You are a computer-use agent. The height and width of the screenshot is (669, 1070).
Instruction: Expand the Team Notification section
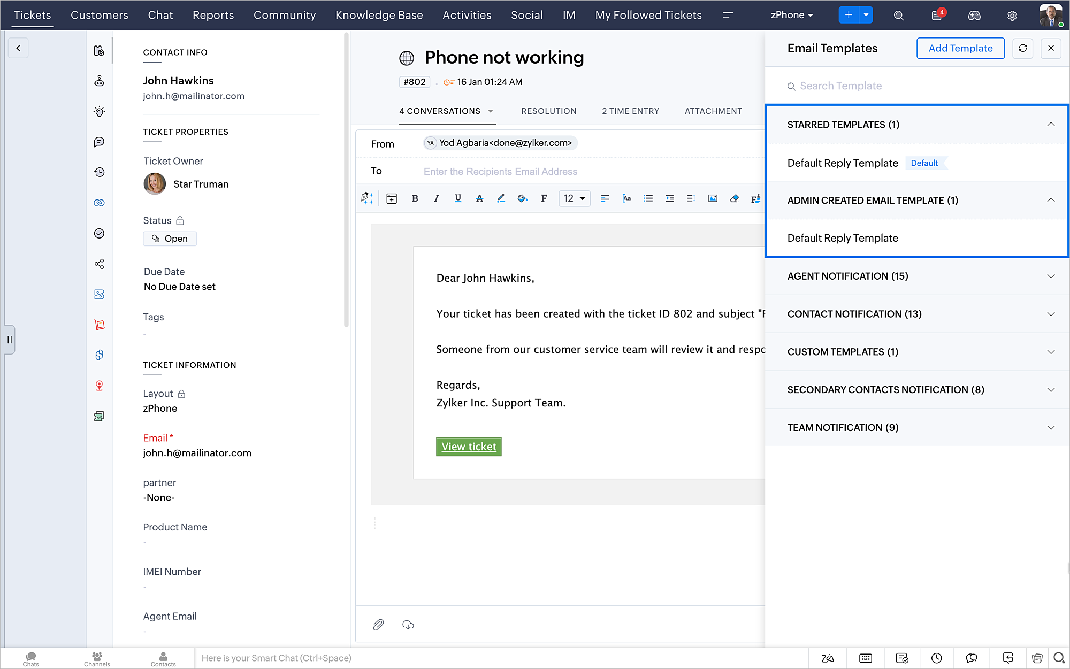click(1050, 428)
